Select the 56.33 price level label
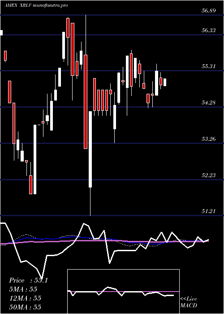The height and width of the screenshot is (314, 224). 208,31
